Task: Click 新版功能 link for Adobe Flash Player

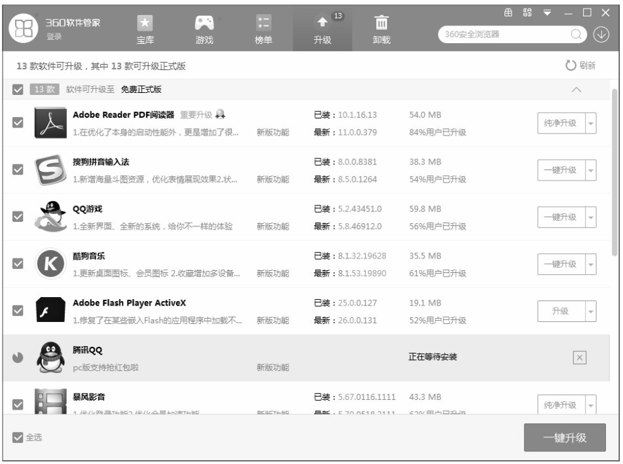Action: coord(273,320)
